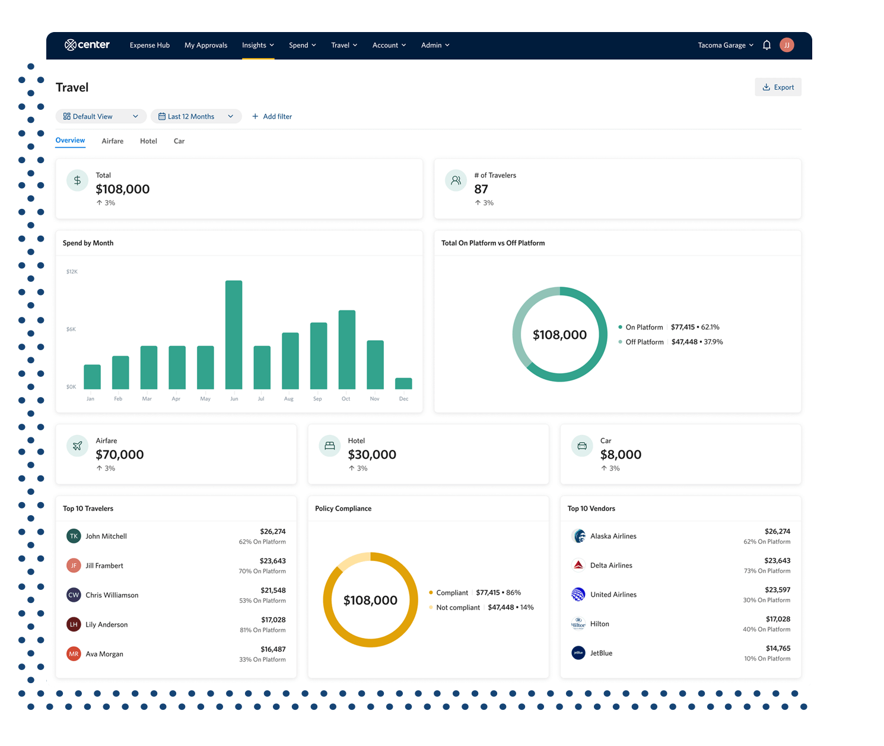884x746 pixels.
Task: Click the Dec bar in Spend by Month
Action: (x=403, y=383)
